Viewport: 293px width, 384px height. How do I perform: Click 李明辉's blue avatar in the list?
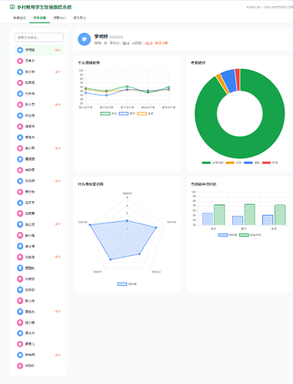point(20,50)
